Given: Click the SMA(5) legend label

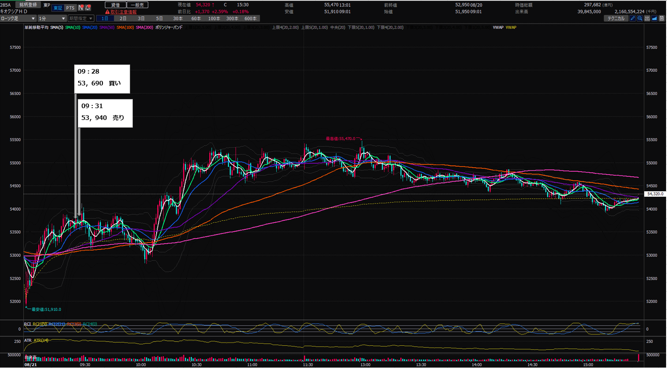Looking at the screenshot, I should tap(57, 27).
